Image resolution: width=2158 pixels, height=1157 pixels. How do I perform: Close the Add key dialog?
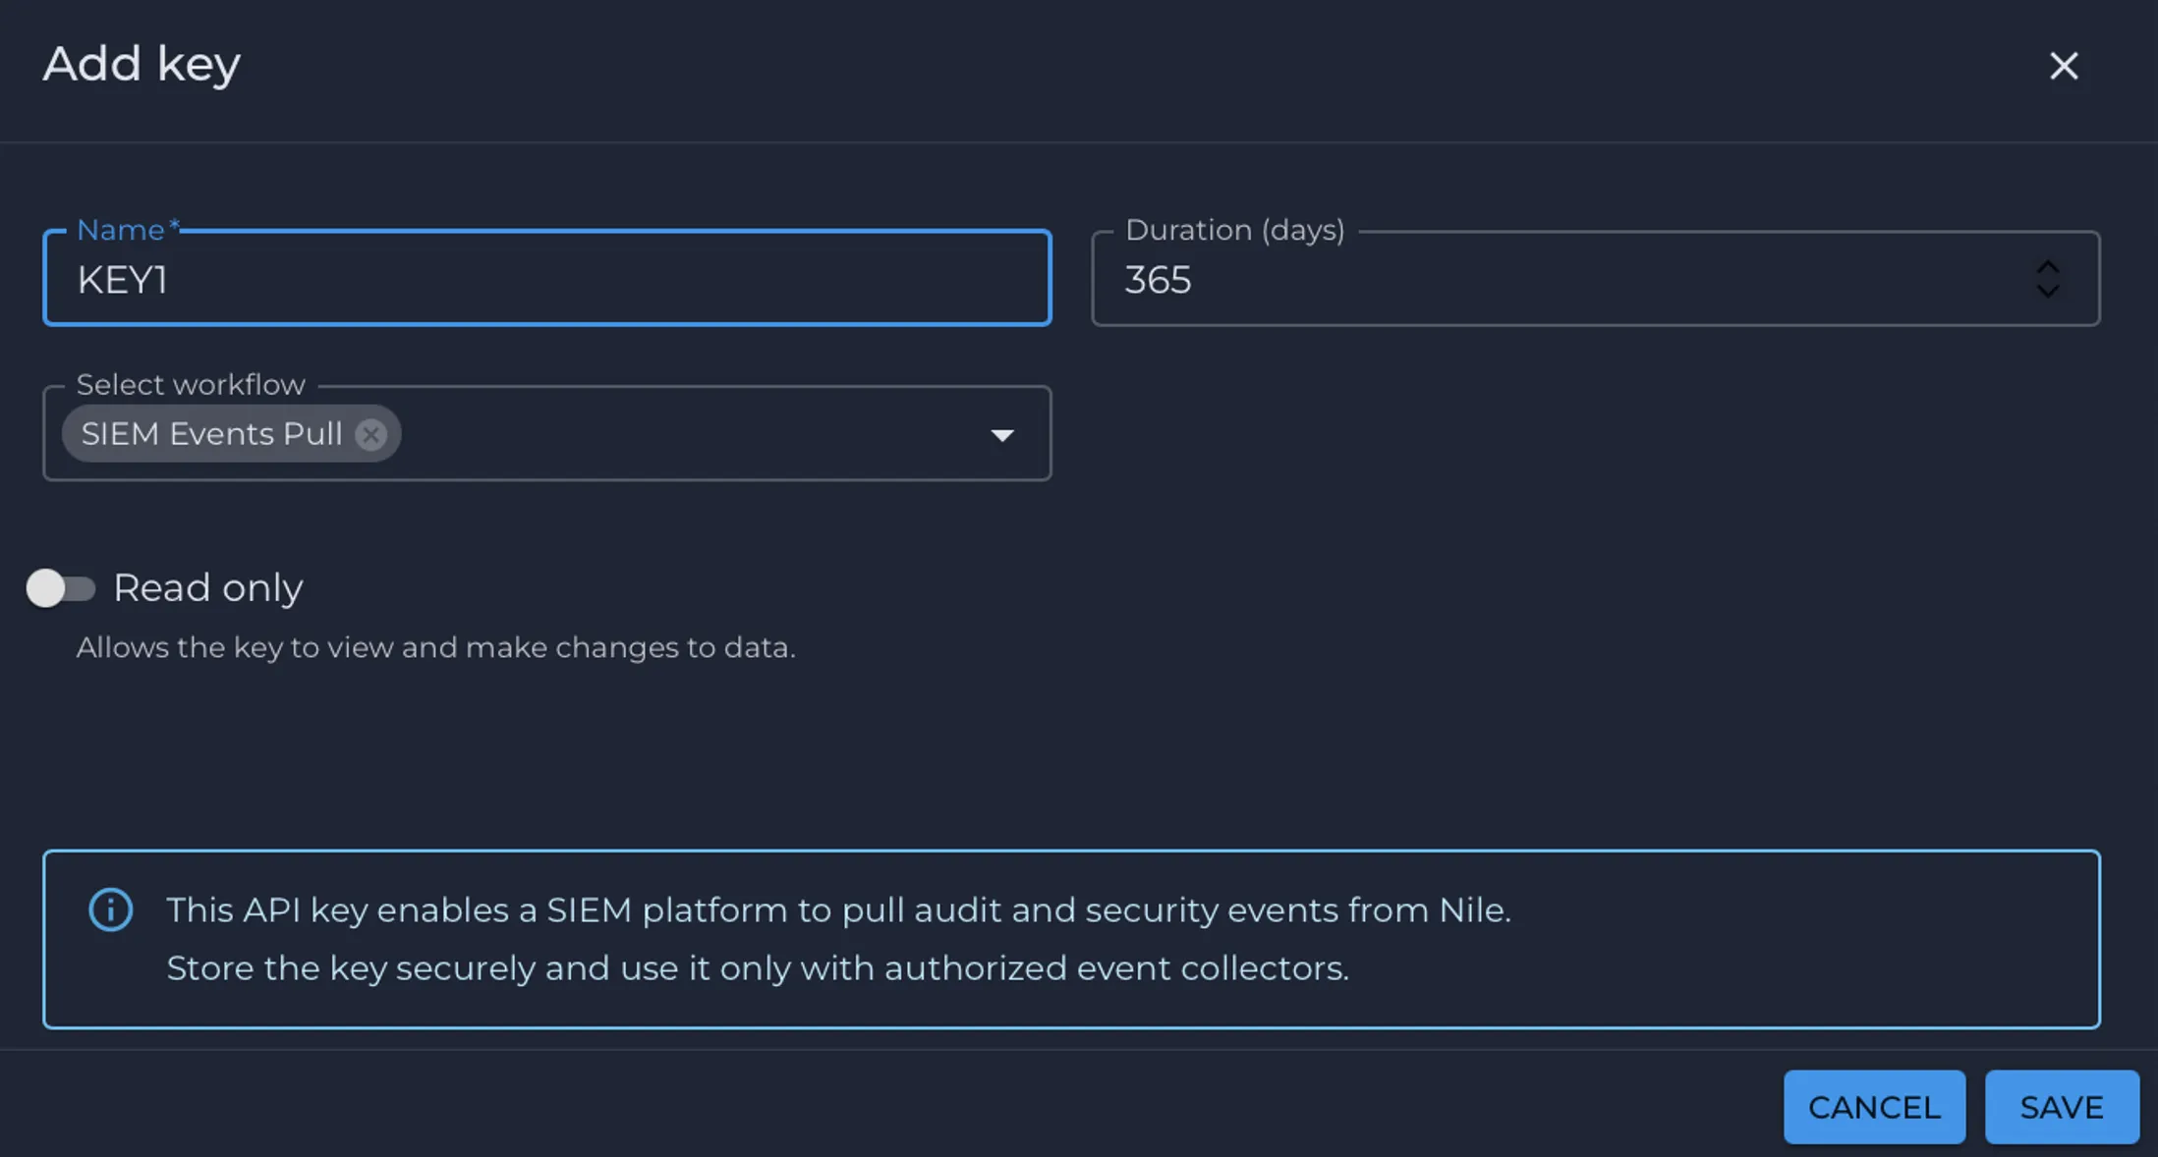coord(2064,66)
